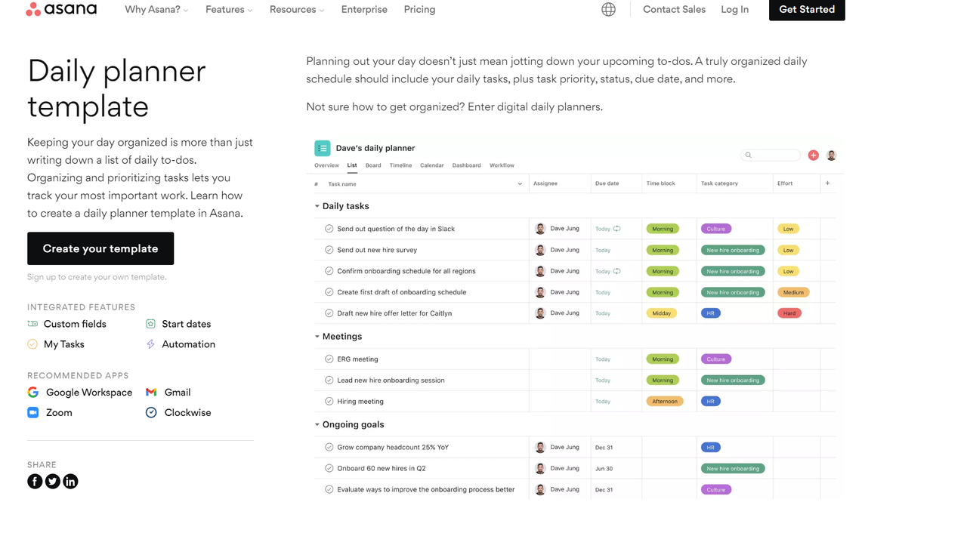Click recurring icon on Confirm onboarding schedule row

click(x=617, y=271)
